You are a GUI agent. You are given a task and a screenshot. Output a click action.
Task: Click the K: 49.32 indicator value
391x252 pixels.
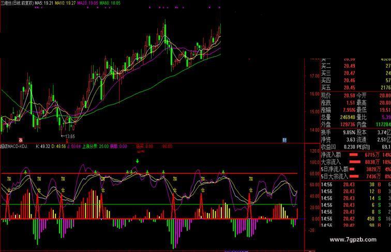click(x=43, y=146)
